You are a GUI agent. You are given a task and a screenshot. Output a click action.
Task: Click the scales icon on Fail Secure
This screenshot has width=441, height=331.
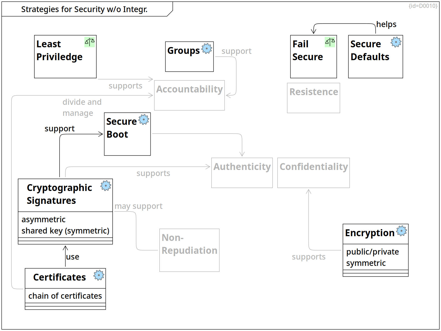point(330,42)
